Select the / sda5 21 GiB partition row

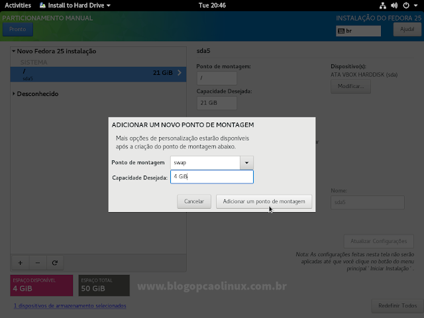point(99,74)
